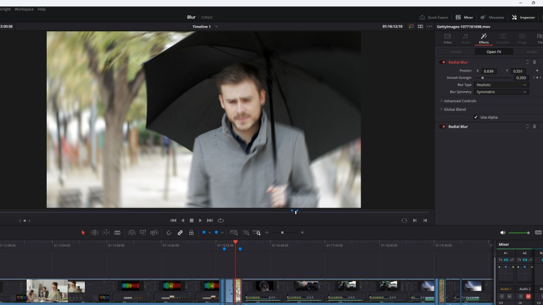The width and height of the screenshot is (543, 305).
Task: Add a blue flag
Action: (x=204, y=233)
